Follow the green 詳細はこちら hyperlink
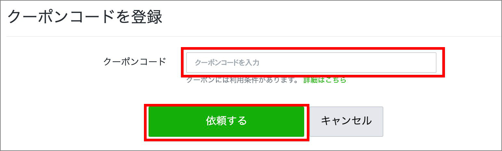 [325, 80]
